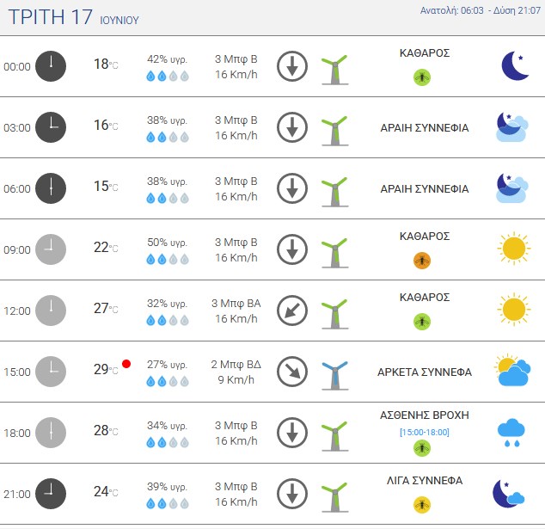Click the humidity droplets at 06:00

(168, 198)
